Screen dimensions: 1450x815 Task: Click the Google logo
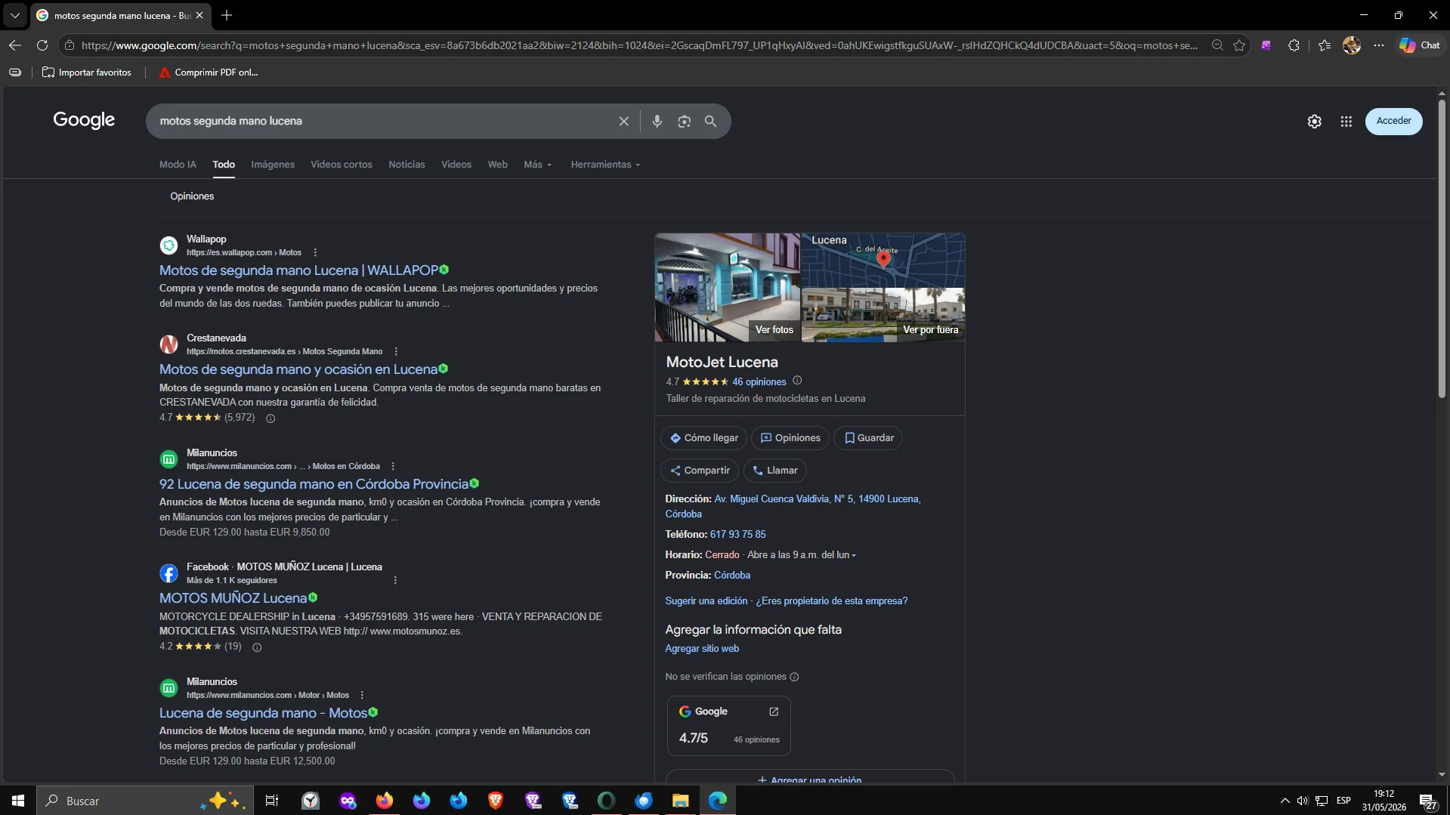click(x=84, y=121)
